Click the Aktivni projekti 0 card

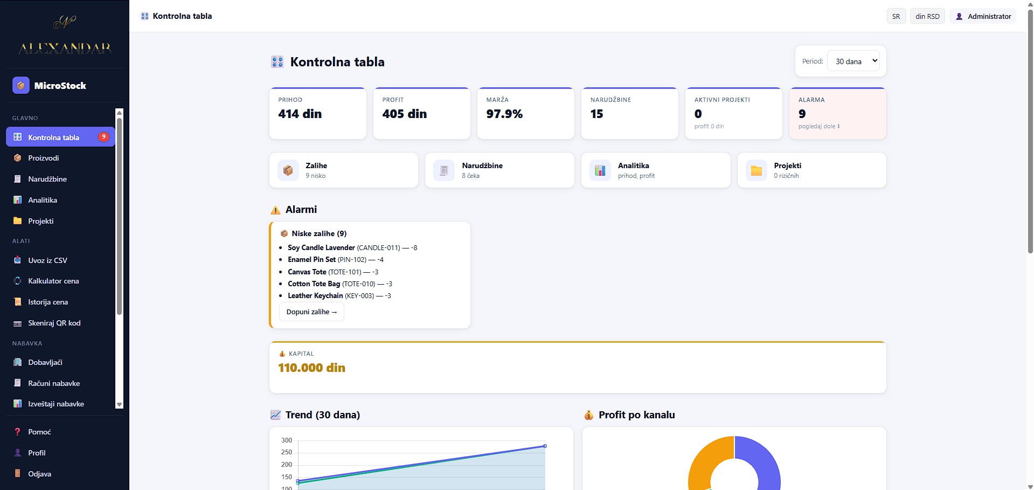click(733, 113)
